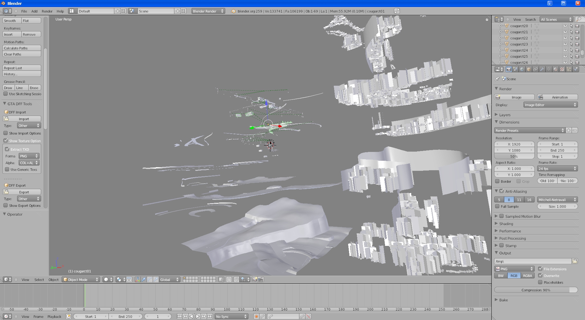Uncheck Show Texture Options checkbox
Viewport: 585px width, 320px height.
(5, 141)
